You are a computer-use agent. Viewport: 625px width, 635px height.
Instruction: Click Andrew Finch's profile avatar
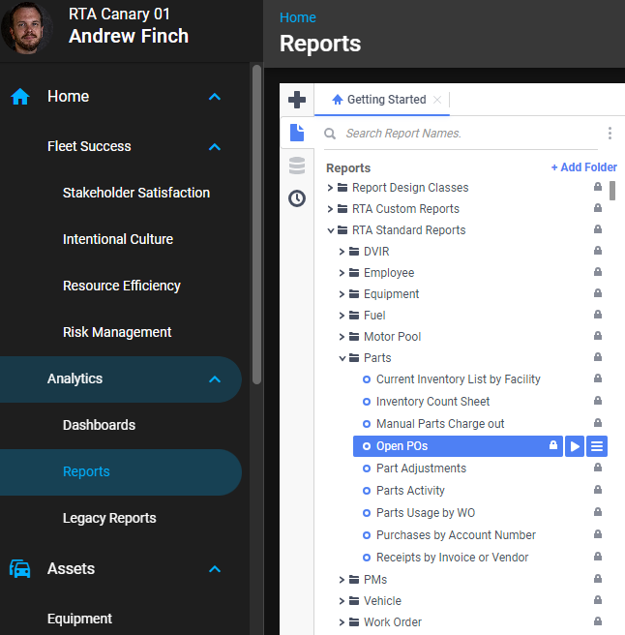27,27
